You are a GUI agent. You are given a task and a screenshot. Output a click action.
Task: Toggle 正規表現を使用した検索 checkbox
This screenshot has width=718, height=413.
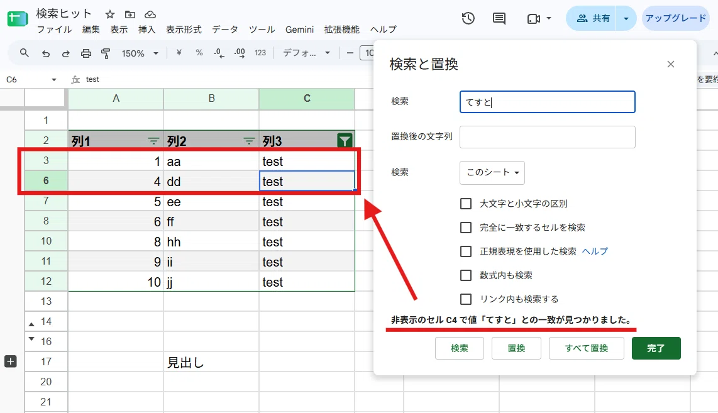(x=466, y=251)
